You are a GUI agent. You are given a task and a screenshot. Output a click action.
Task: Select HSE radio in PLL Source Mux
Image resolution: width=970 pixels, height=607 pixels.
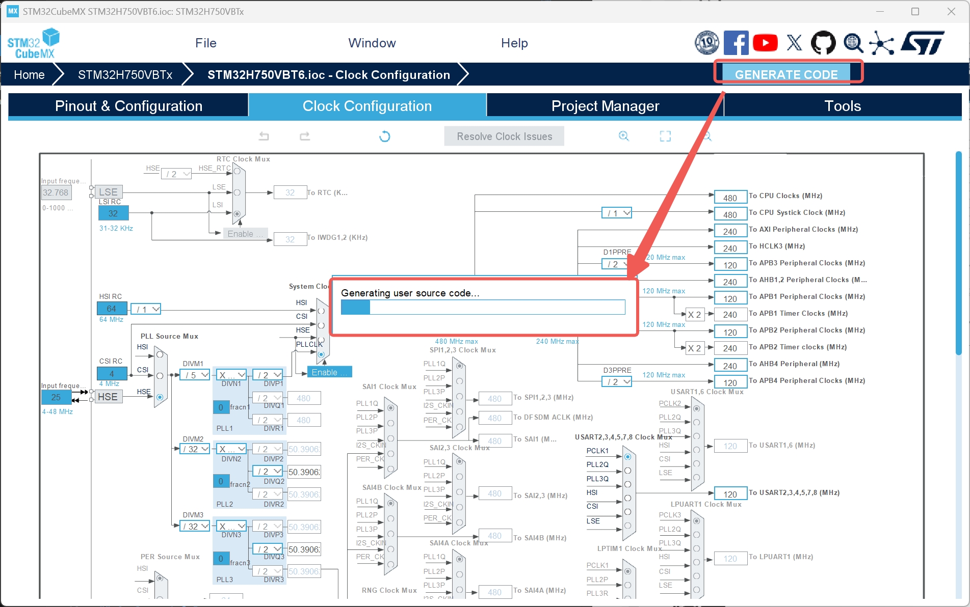[x=160, y=397]
